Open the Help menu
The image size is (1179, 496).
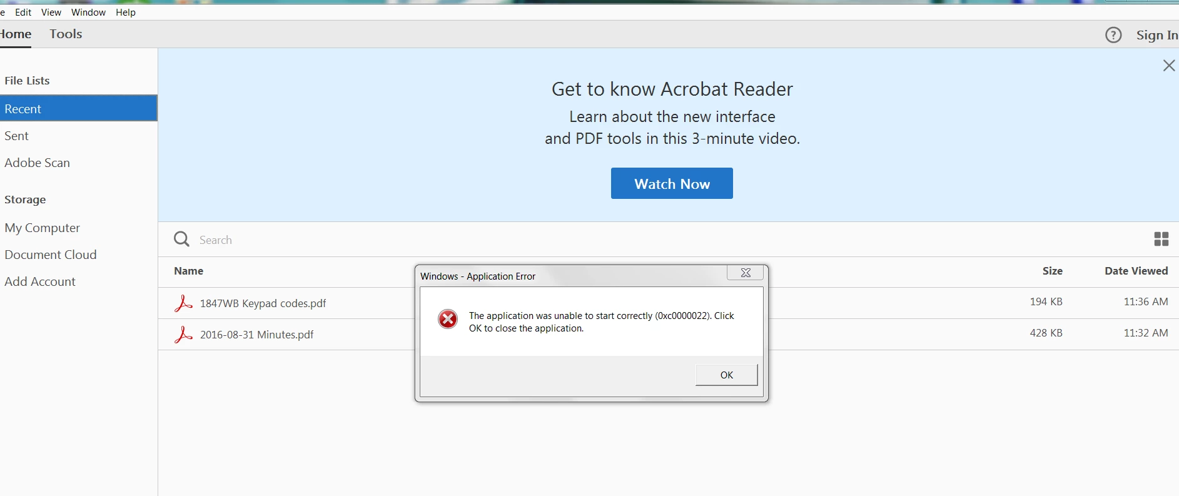[x=126, y=12]
